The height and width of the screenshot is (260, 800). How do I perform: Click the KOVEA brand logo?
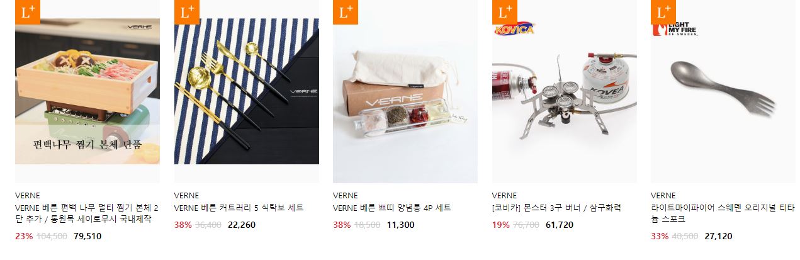pyautogui.click(x=514, y=30)
